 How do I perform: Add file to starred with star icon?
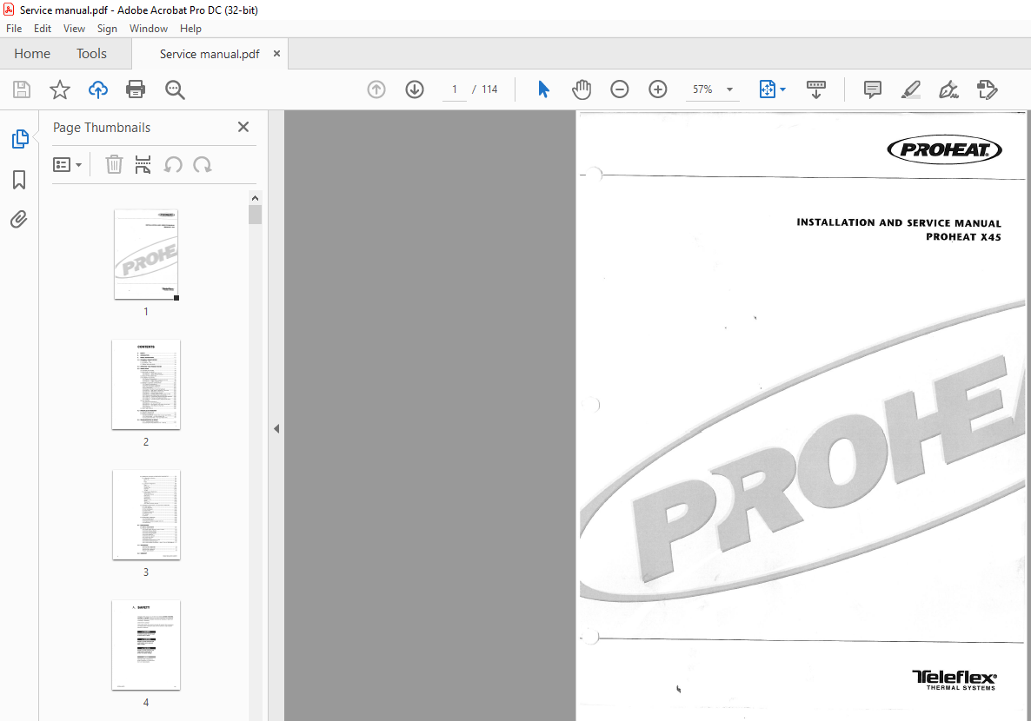click(60, 89)
